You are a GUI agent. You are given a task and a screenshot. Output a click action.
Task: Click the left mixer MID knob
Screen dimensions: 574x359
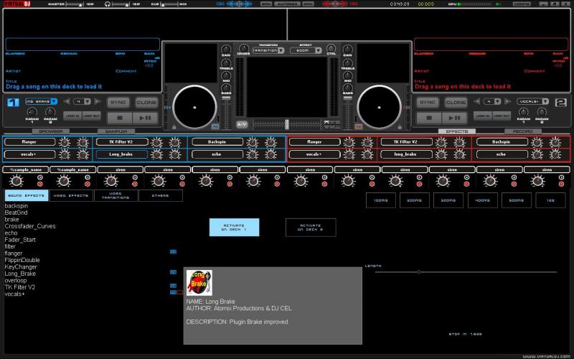coord(226,75)
